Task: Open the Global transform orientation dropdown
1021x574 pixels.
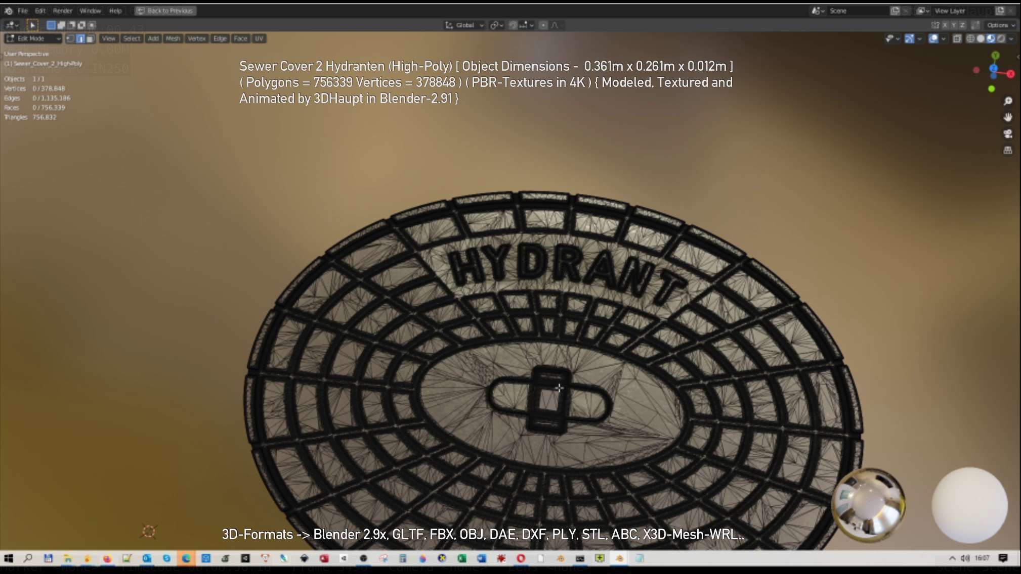Action: pyautogui.click(x=464, y=25)
